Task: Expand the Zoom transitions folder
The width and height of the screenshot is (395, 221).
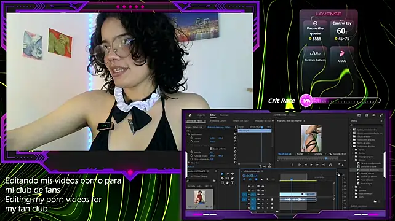Action: [x=353, y=197]
